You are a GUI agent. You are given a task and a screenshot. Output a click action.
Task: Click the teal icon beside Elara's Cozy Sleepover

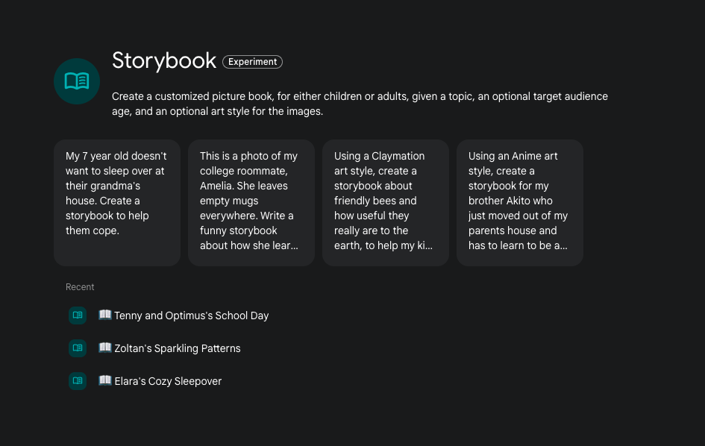click(x=78, y=381)
